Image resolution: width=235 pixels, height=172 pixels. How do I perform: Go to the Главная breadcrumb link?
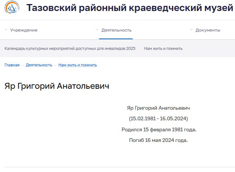[12, 65]
